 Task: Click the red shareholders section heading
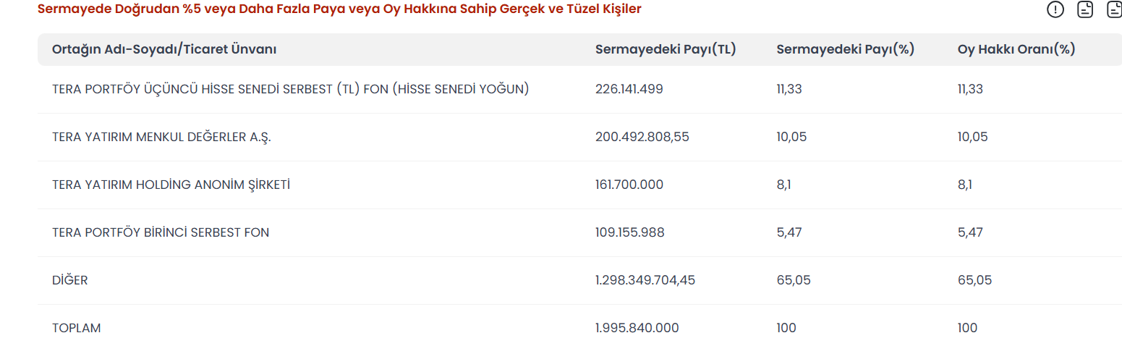point(339,9)
